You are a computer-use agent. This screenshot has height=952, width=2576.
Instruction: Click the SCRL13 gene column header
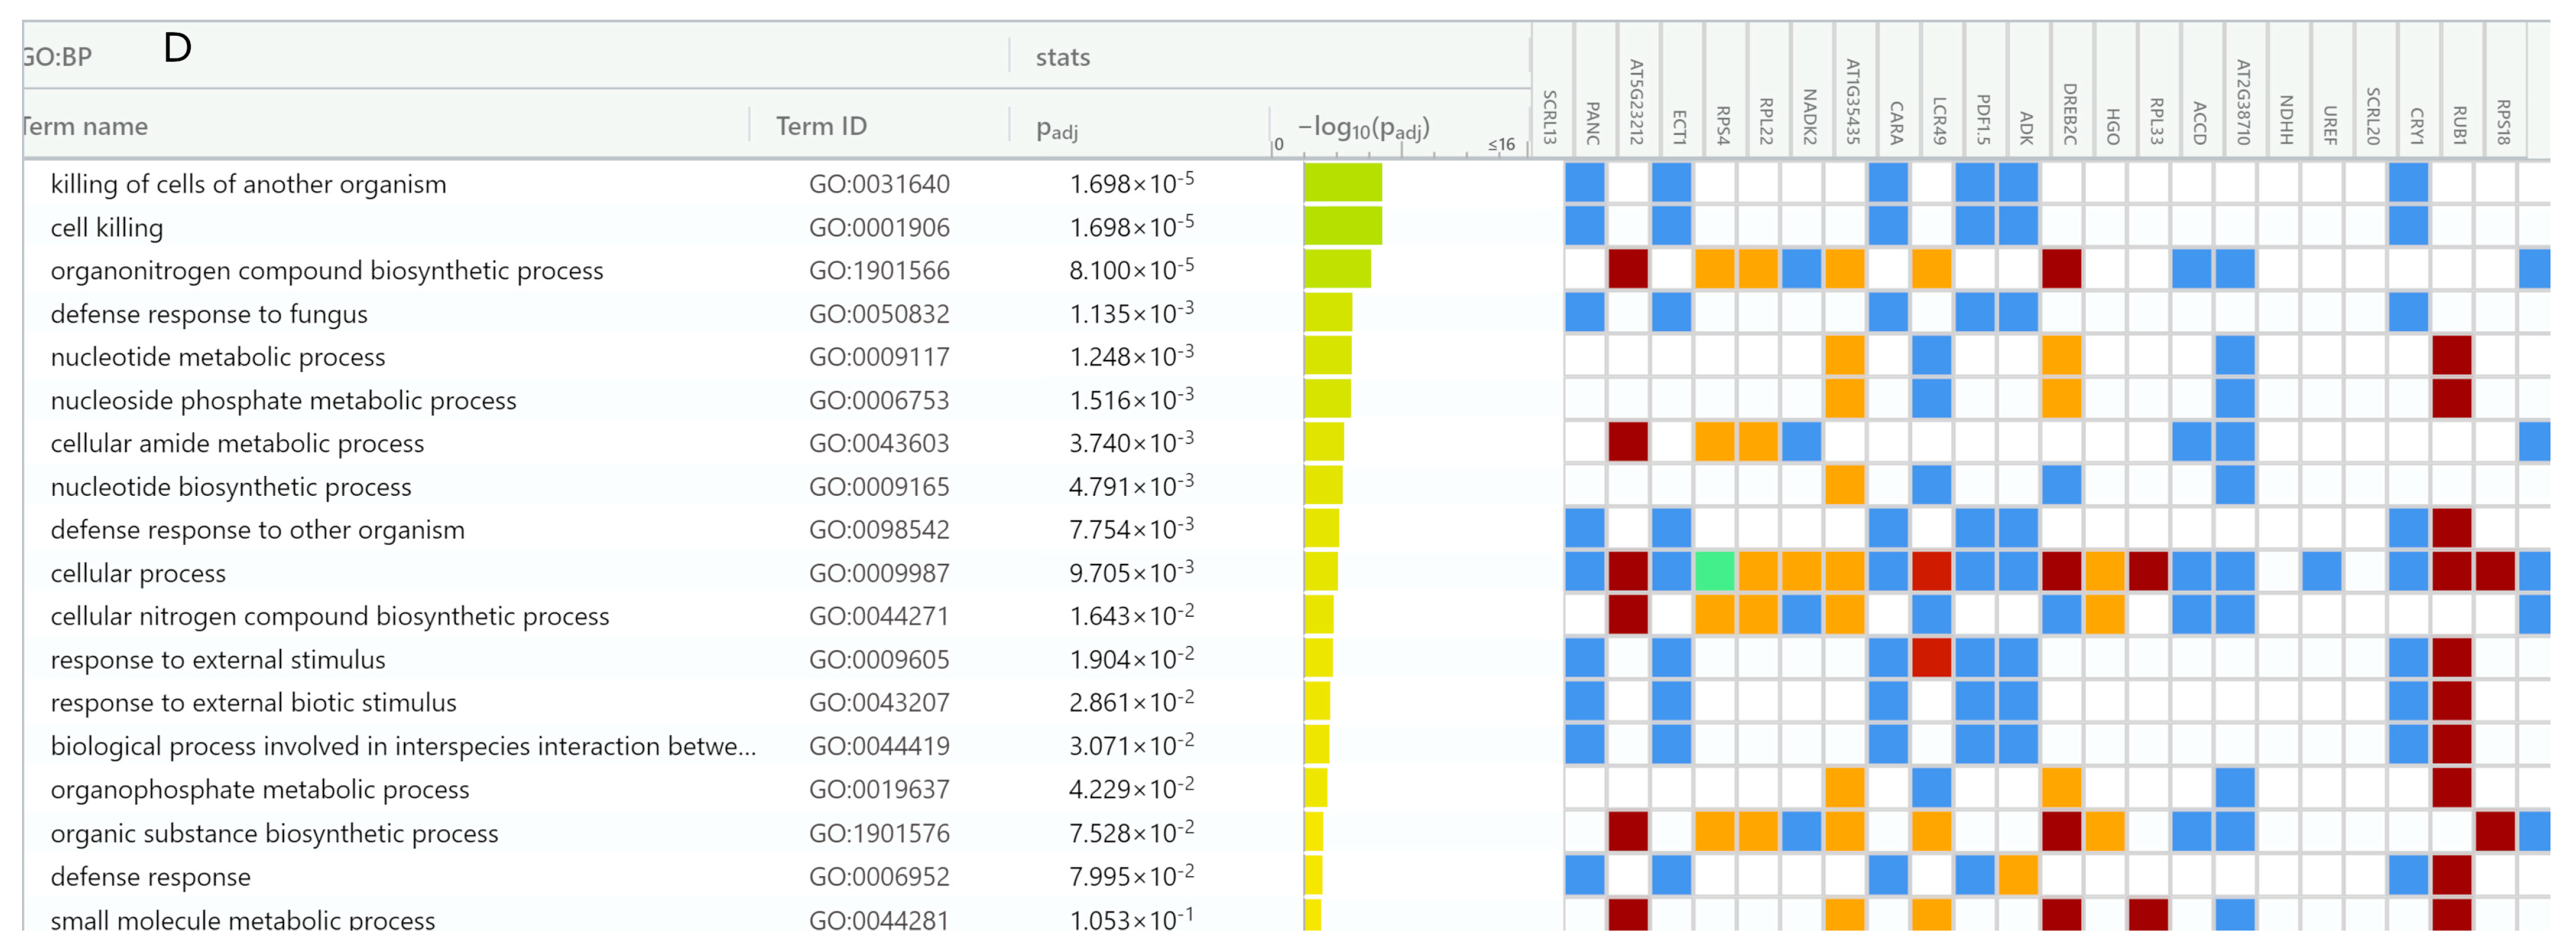(1550, 117)
